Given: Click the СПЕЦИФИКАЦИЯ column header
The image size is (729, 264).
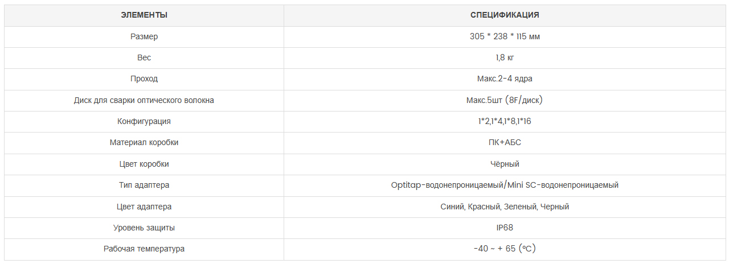Looking at the screenshot, I should (x=505, y=15).
